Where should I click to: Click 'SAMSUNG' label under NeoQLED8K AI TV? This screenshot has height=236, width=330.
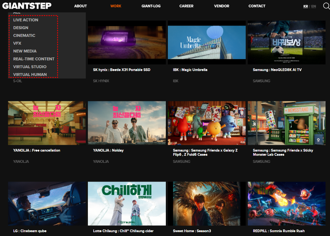click(262, 81)
